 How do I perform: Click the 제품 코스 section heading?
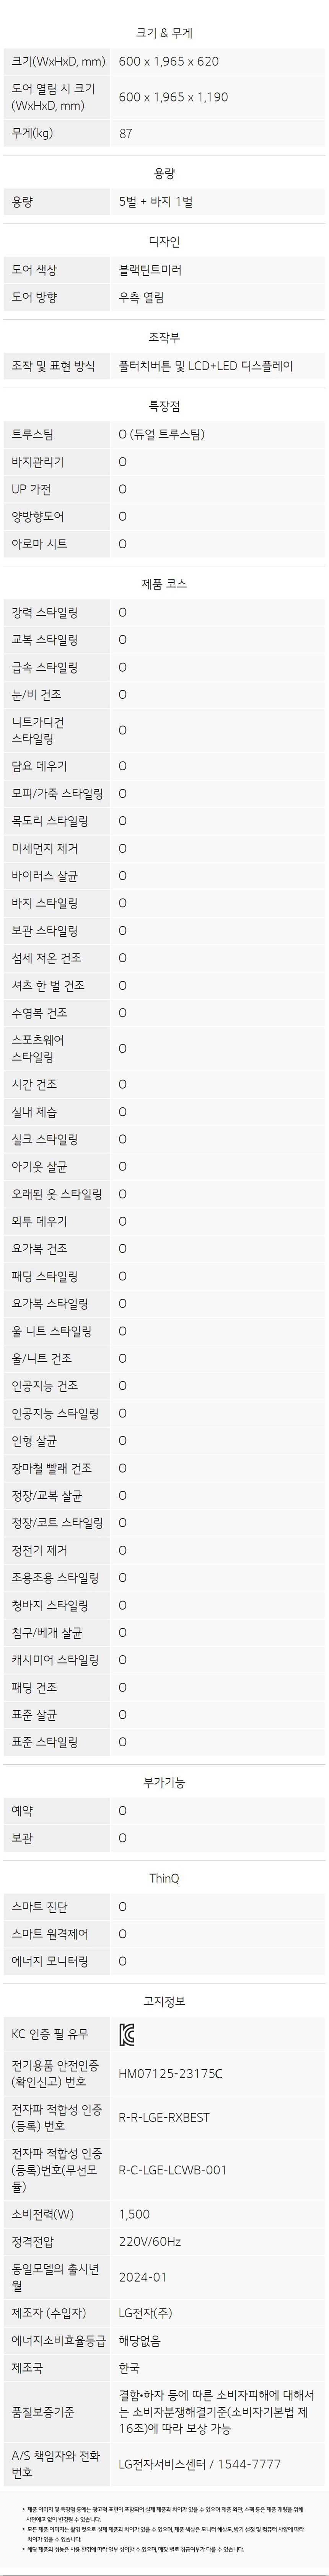[164, 583]
